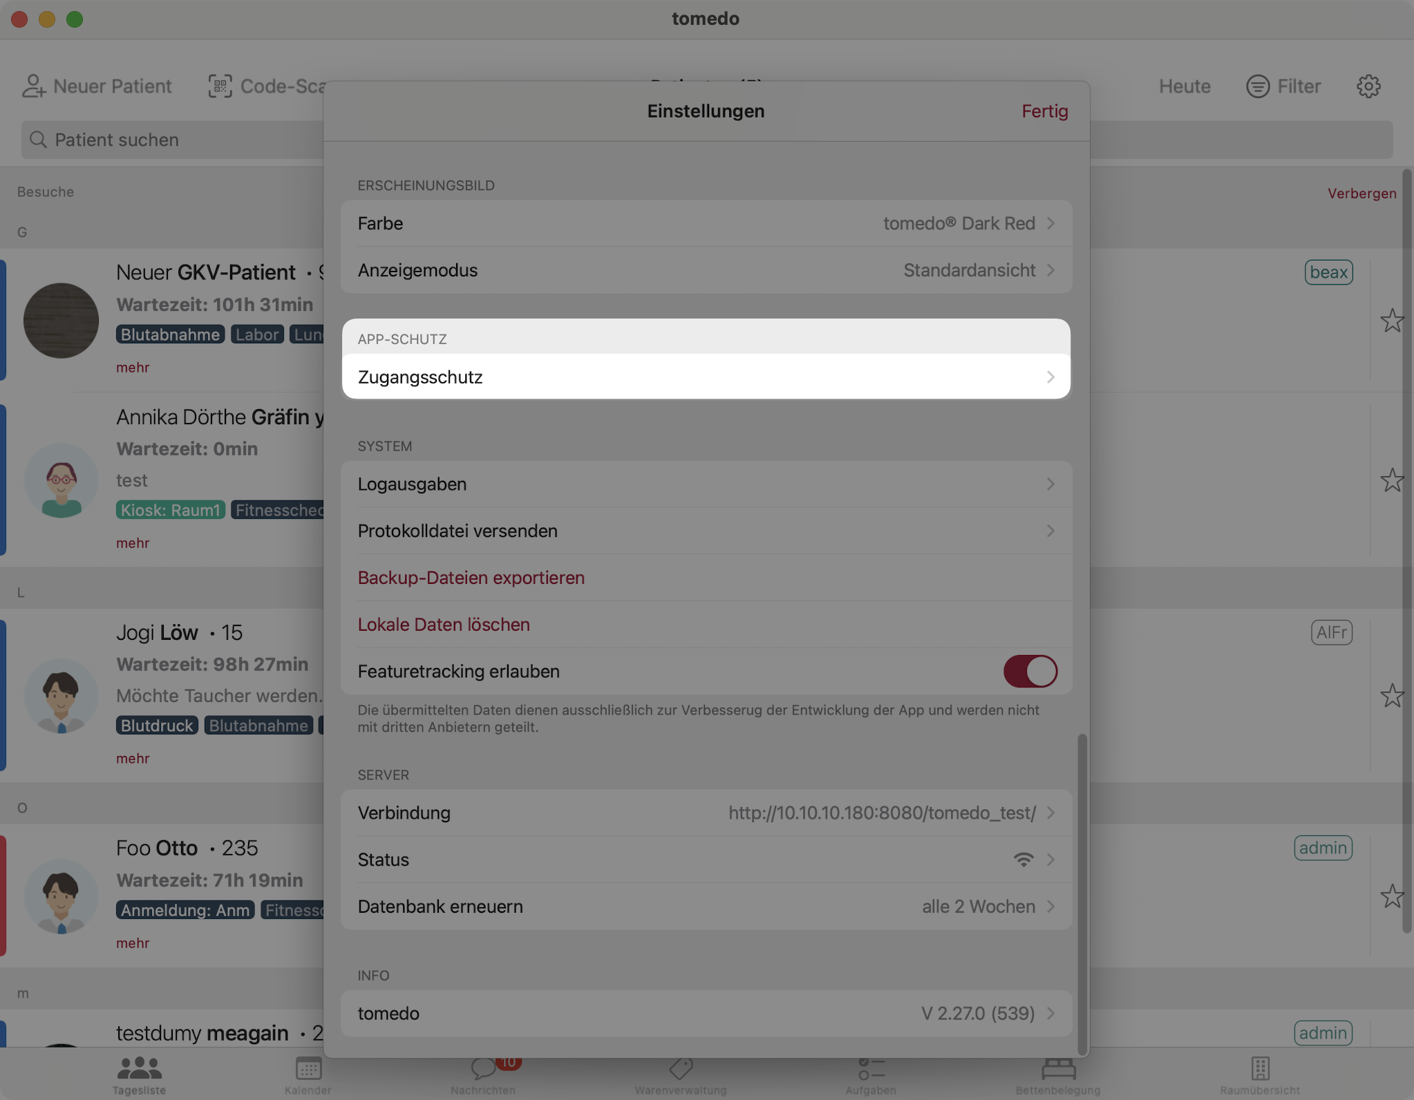Open Datenbank erneuern alle 2 Wochen
Image resolution: width=1414 pixels, height=1100 pixels.
(706, 907)
